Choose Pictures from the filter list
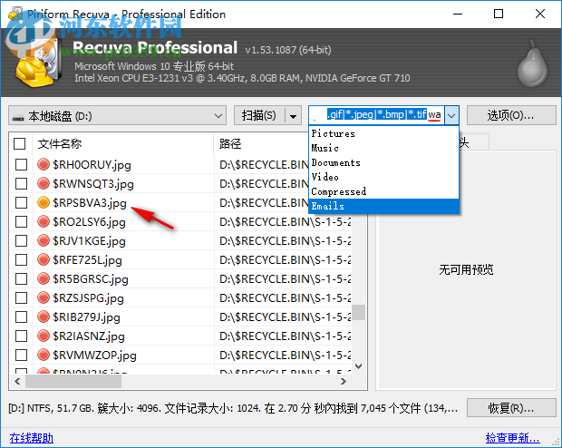Image resolution: width=562 pixels, height=448 pixels. pyautogui.click(x=383, y=133)
